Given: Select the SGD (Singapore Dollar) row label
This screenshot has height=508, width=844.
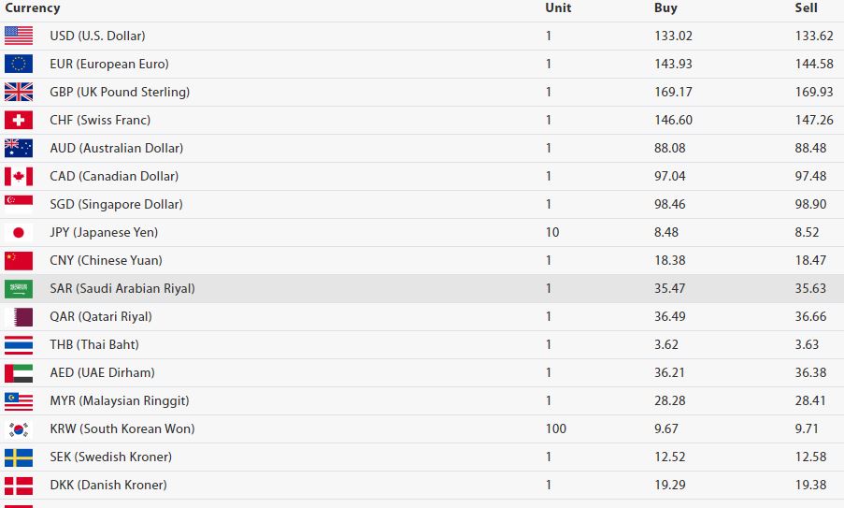Looking at the screenshot, I should tap(116, 204).
